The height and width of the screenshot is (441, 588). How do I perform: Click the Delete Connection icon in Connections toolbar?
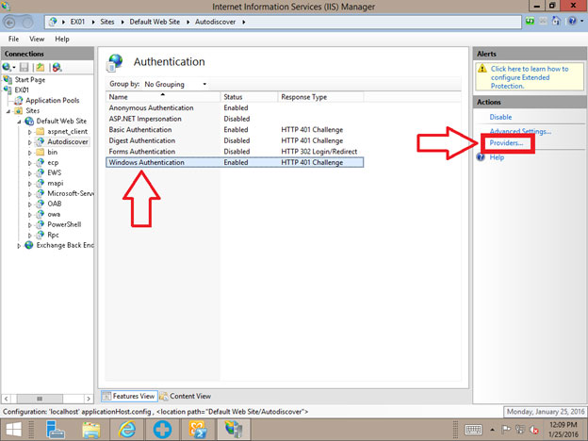[x=57, y=67]
